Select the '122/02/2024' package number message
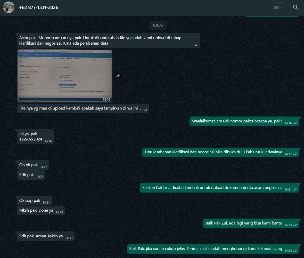Viewport: 304px width, 258px height. (x=35, y=137)
